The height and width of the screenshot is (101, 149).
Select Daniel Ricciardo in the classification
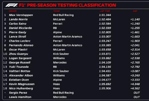(x=20, y=28)
